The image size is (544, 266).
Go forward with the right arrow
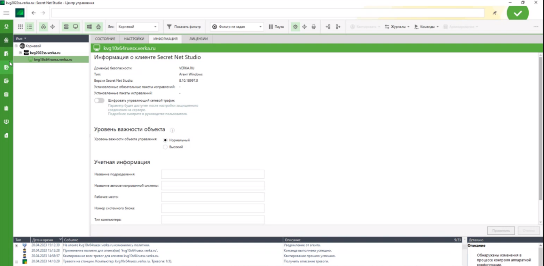click(43, 13)
